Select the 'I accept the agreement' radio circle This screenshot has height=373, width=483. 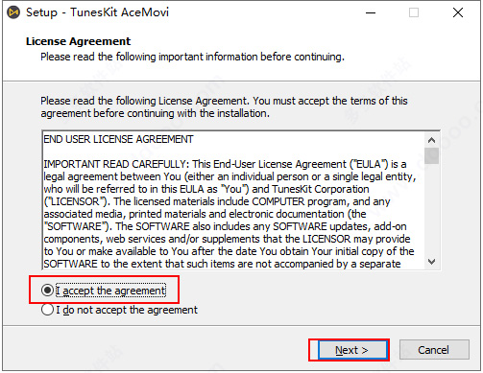coord(47,291)
